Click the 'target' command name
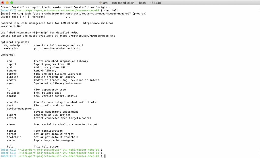 12,134
